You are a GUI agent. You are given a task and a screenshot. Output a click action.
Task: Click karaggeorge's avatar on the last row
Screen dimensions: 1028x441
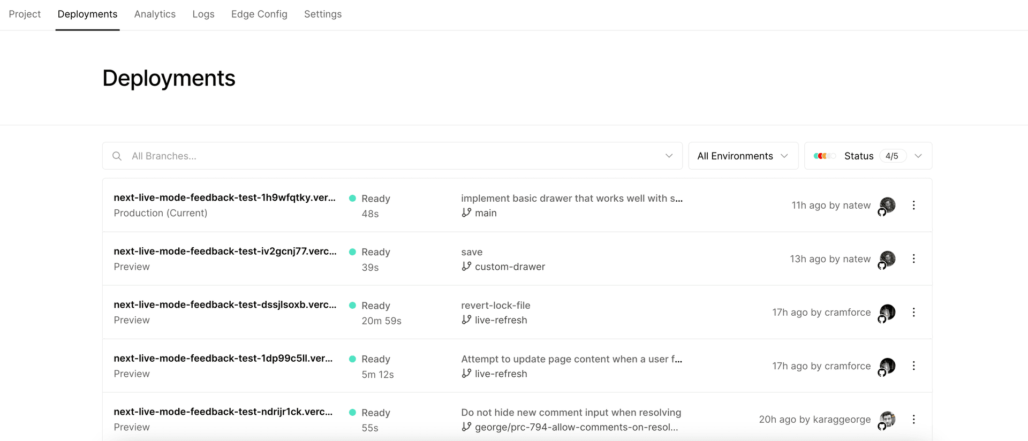coord(887,419)
